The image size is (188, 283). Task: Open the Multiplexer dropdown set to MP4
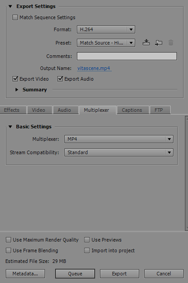[x=119, y=139]
